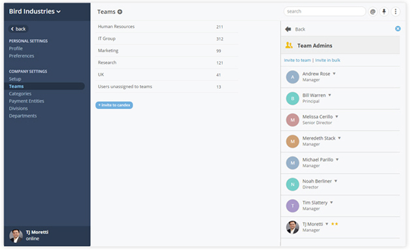411x250 pixels.
Task: Click Bill Warren's avatar
Action: pos(293,99)
